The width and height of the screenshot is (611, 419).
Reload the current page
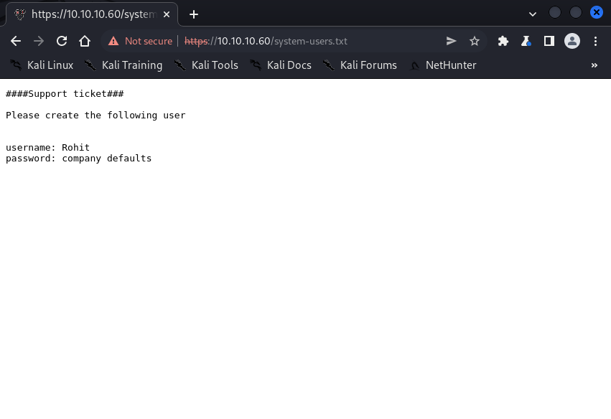click(x=62, y=41)
